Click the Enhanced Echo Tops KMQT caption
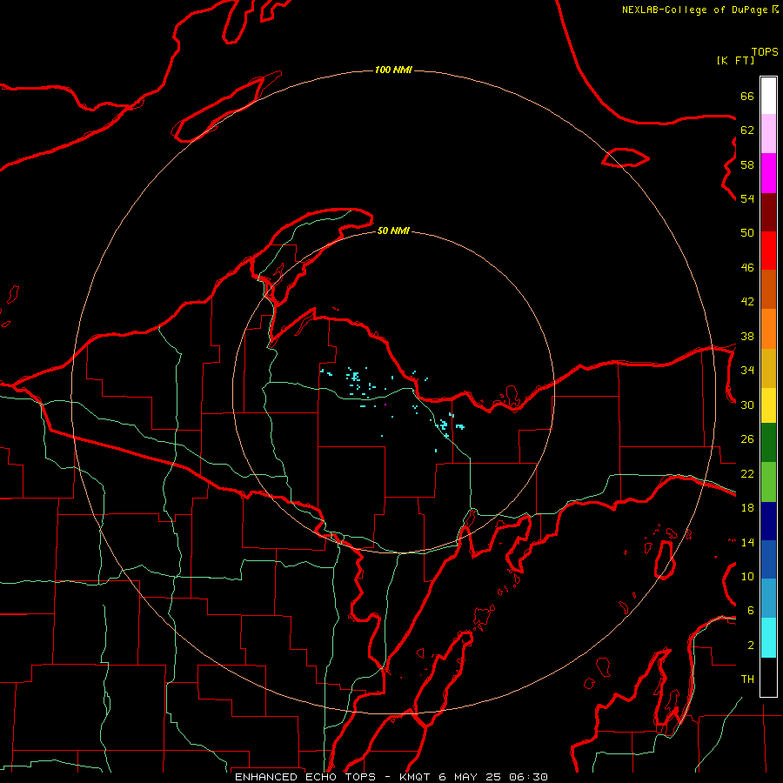Screen dimensions: 783x783 (x=391, y=777)
